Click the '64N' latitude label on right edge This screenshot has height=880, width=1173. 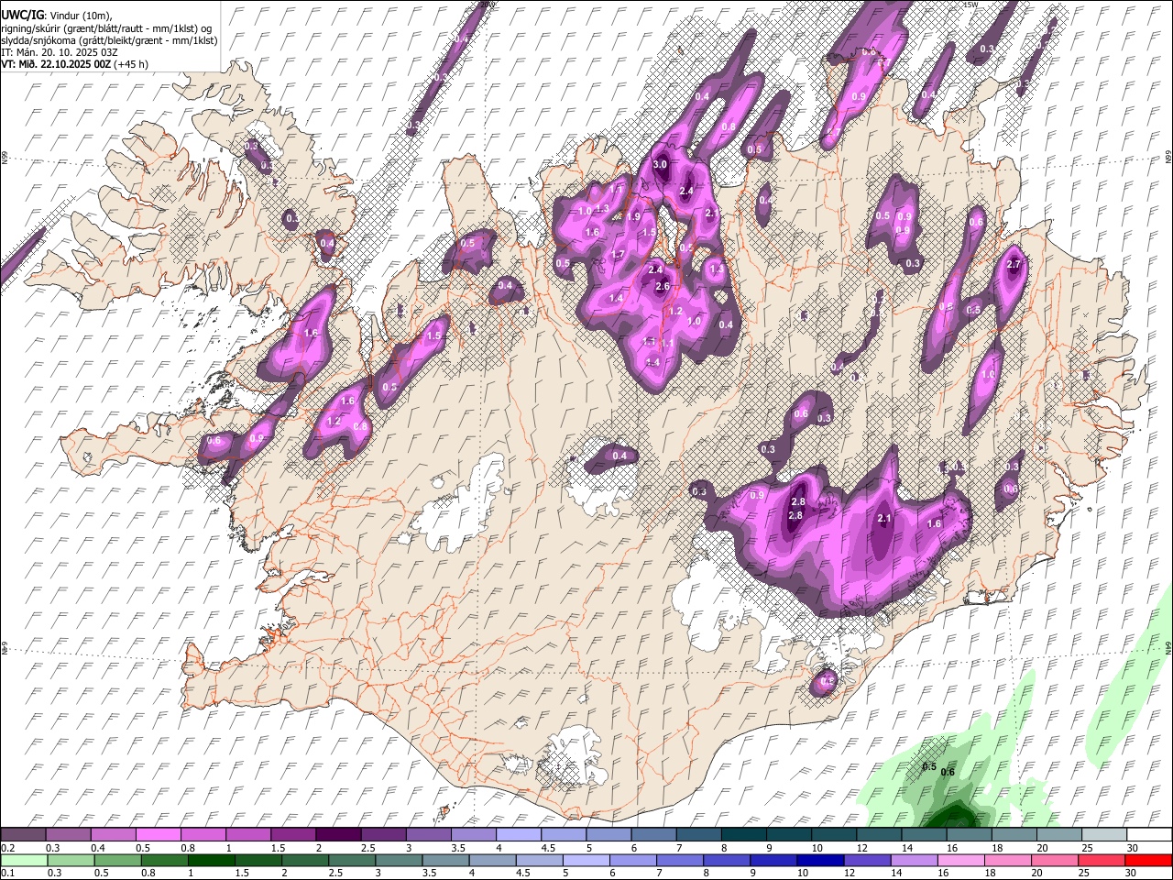click(x=1168, y=647)
